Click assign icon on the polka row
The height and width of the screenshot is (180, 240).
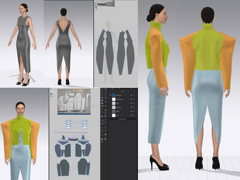(131, 103)
